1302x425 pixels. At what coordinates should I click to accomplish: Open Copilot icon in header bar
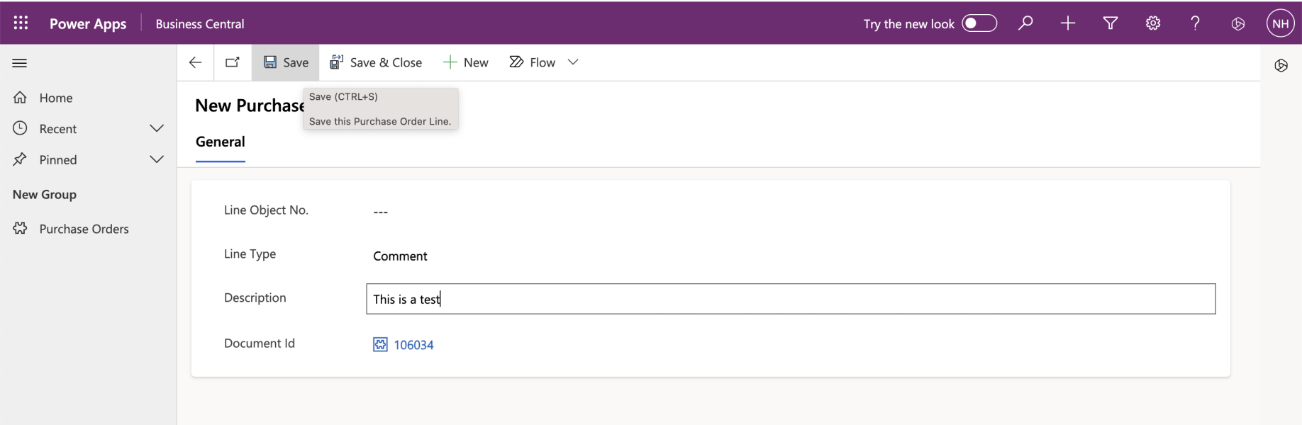1238,23
